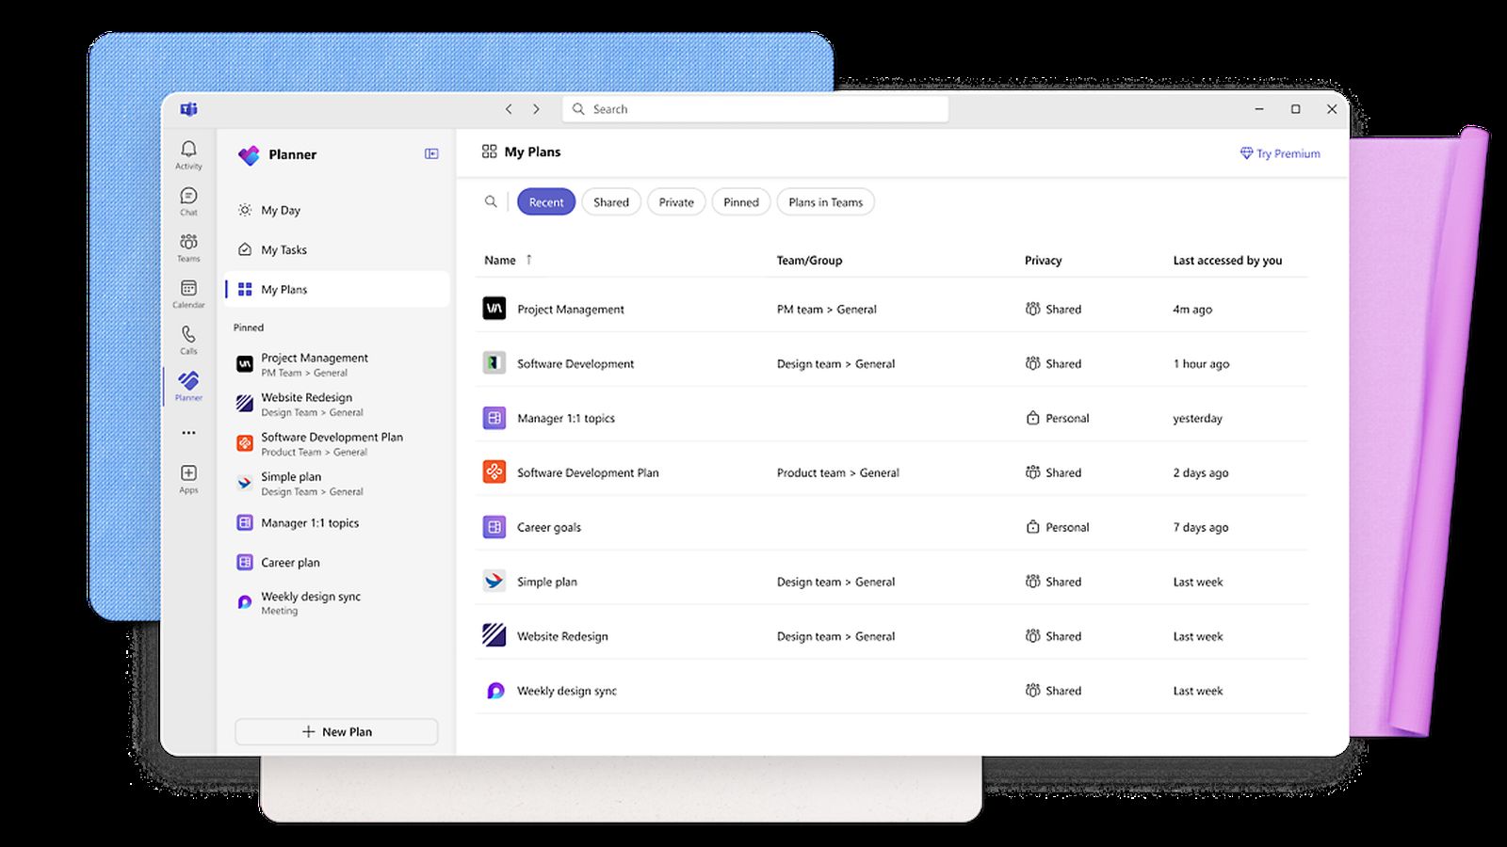The height and width of the screenshot is (847, 1507).
Task: Open Project Management plan name in table
Action: pyautogui.click(x=571, y=310)
